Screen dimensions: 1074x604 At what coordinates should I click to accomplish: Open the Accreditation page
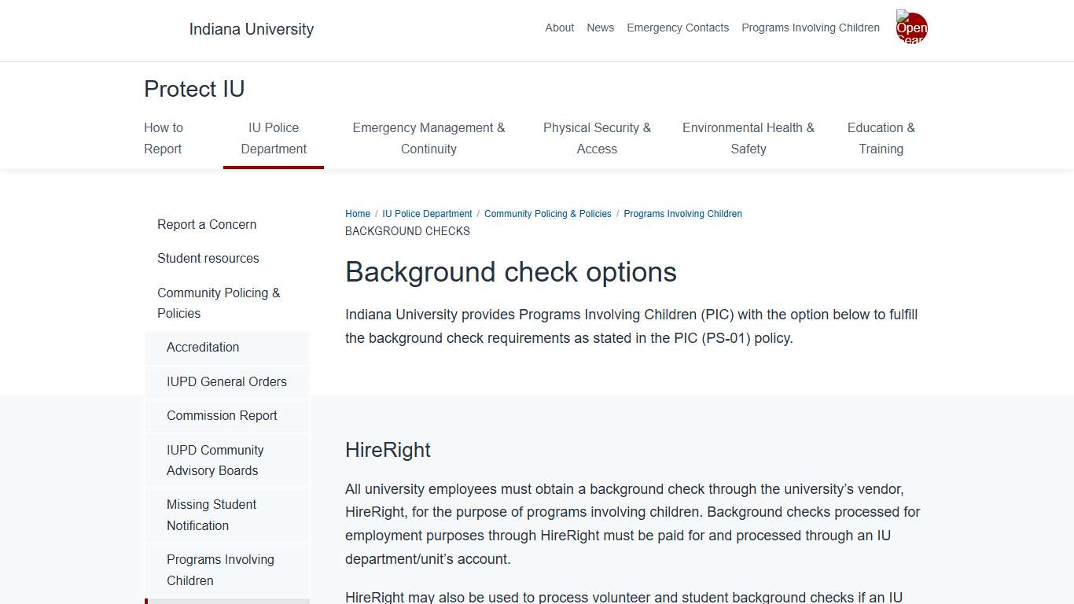[203, 347]
